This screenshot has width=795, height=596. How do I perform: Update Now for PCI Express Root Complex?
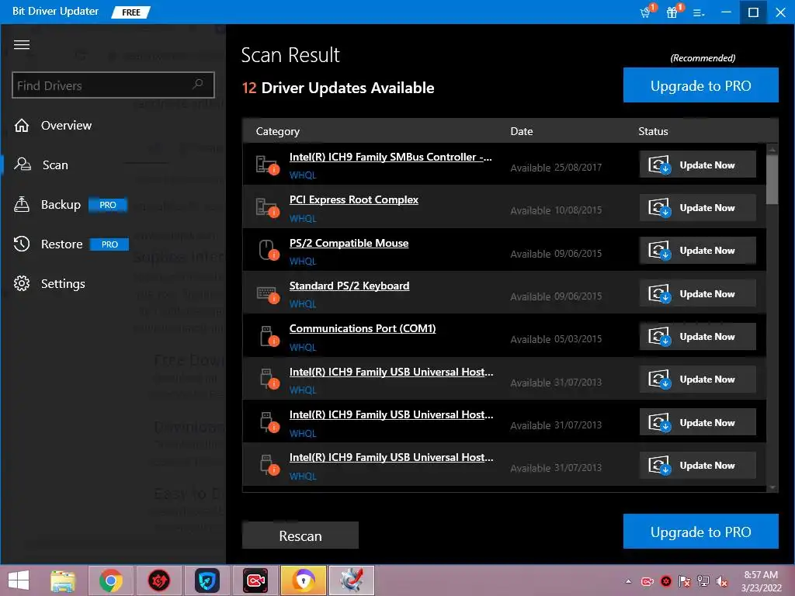(698, 207)
